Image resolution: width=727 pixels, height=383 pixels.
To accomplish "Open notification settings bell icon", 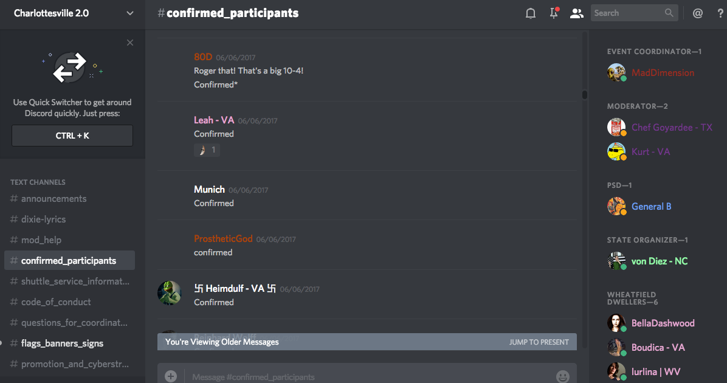I will [531, 13].
